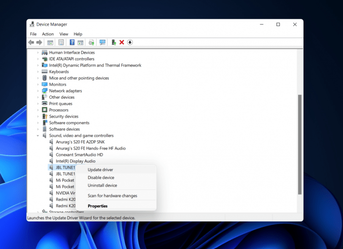Click the Keyboards category icon

[45, 72]
